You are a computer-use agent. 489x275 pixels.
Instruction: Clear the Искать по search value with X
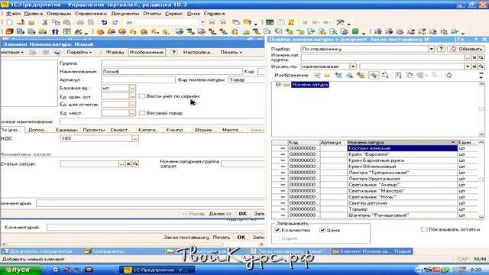[474, 66]
